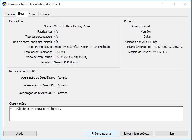This screenshot has width=192, height=140.
Task: Close the DirectX diagnostic window
Action: (185, 4)
